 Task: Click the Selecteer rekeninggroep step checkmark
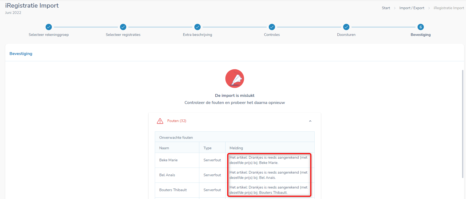point(49,27)
